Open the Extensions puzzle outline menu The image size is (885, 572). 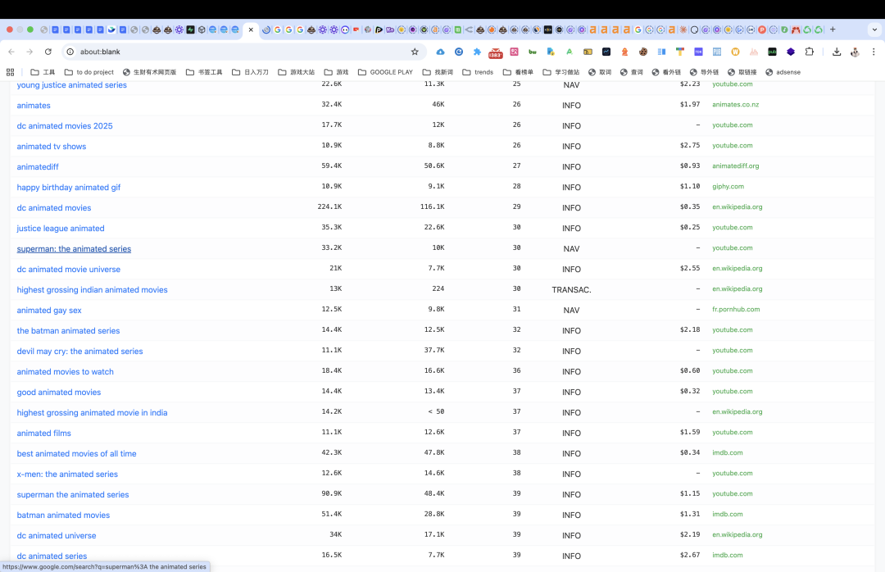(x=810, y=52)
